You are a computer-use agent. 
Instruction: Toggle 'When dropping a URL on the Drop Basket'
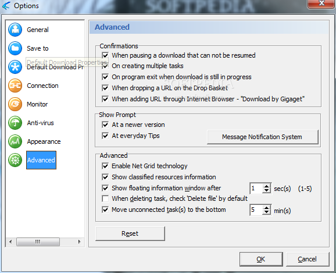[105, 88]
